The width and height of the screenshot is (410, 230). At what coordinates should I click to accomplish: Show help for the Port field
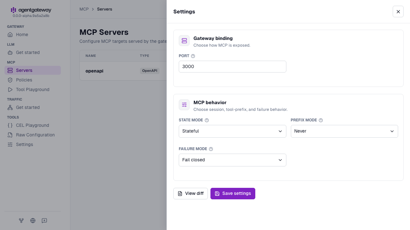click(x=193, y=56)
